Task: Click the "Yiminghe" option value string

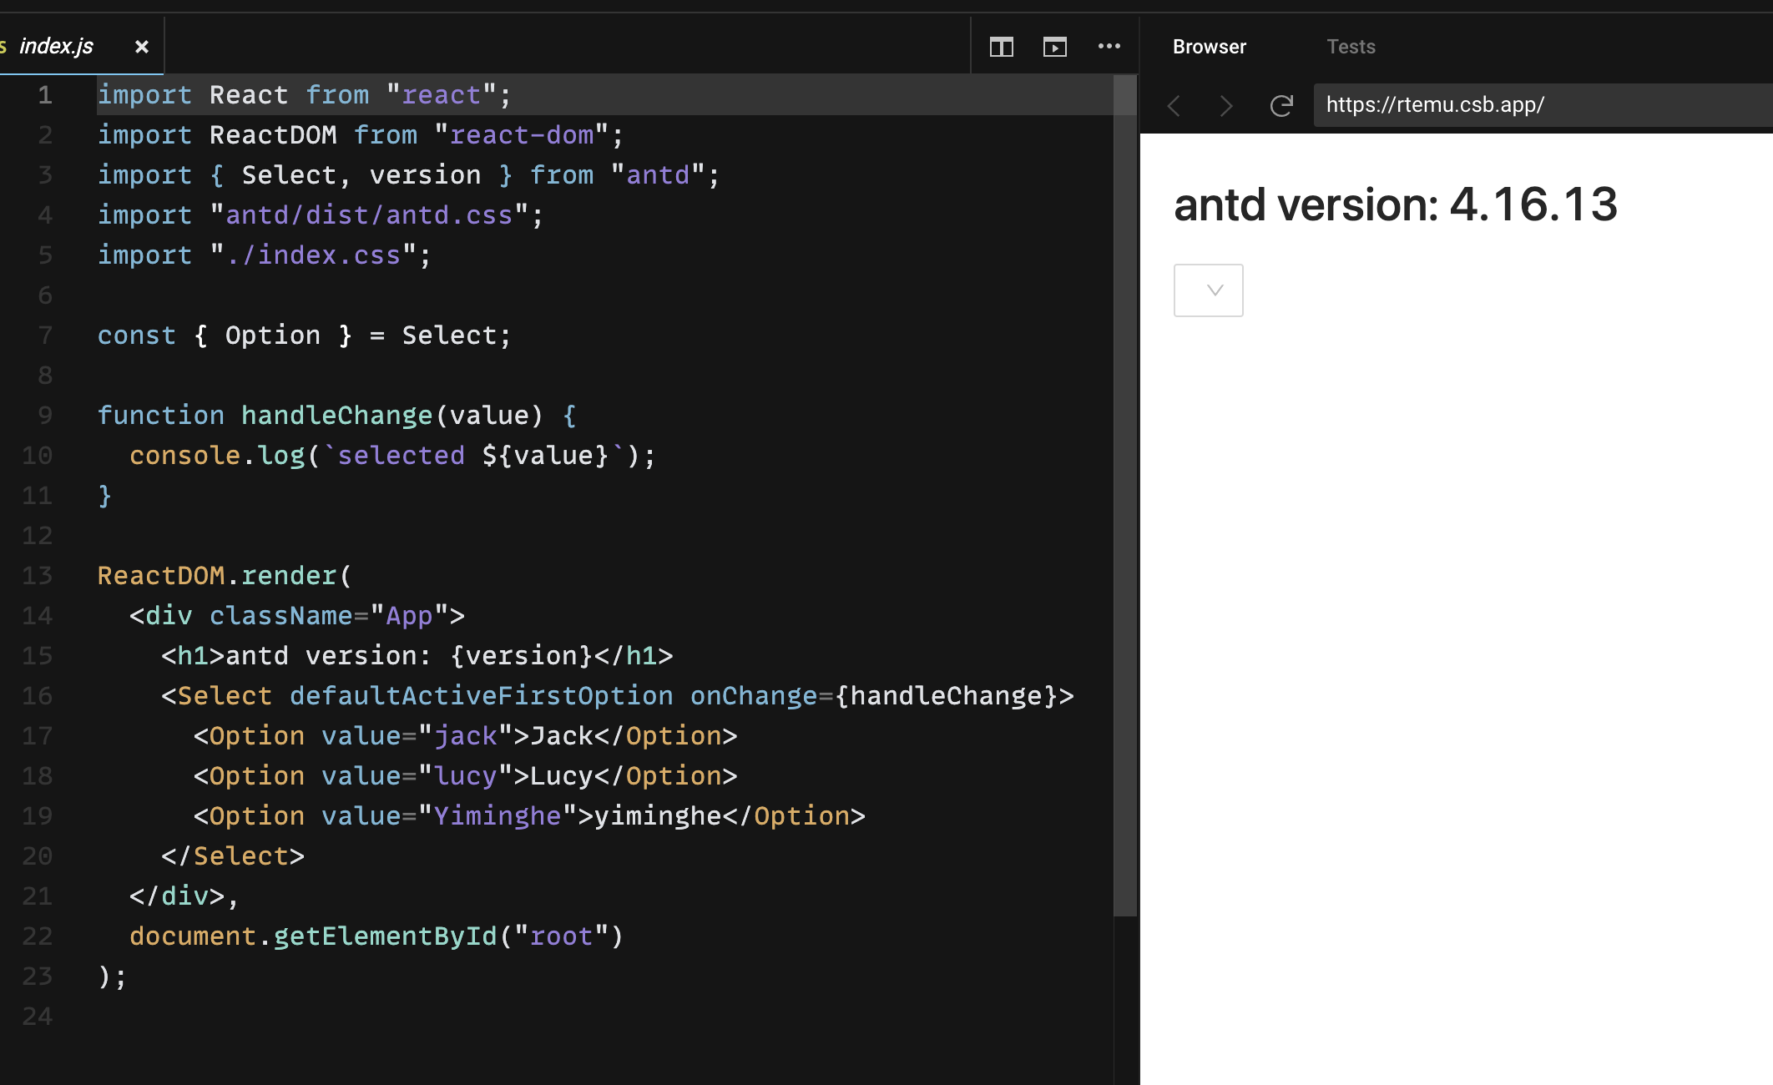Action: [x=498, y=816]
